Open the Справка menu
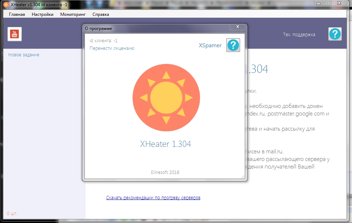 [101, 14]
